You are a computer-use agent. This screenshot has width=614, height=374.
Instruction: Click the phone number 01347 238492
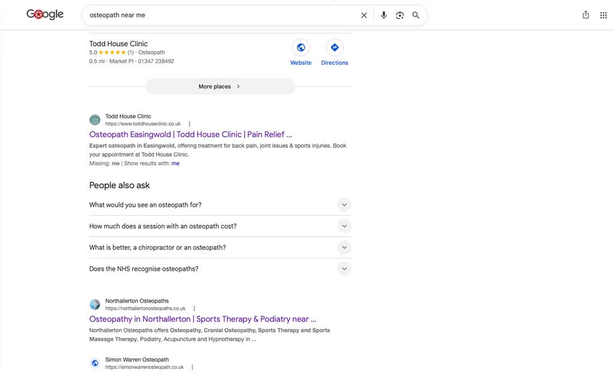coord(156,61)
